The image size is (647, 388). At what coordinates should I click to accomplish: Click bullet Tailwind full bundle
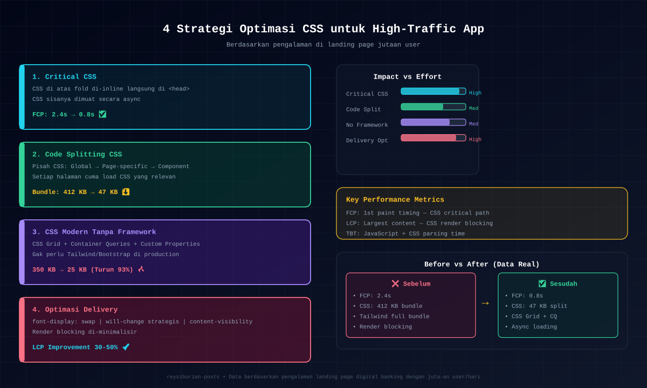(391, 316)
